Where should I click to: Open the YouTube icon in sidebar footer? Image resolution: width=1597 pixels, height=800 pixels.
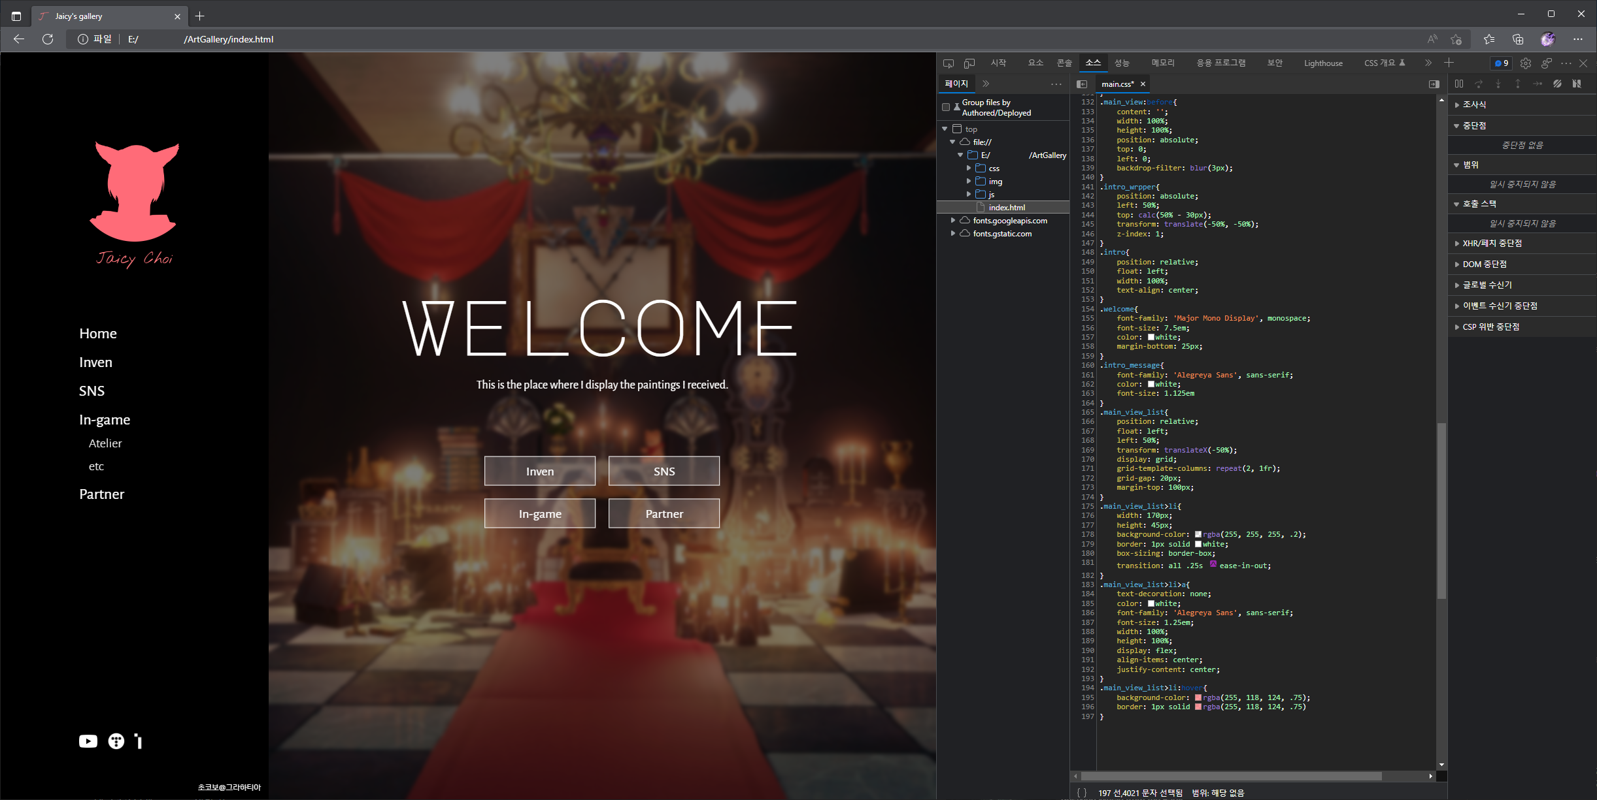coord(88,741)
